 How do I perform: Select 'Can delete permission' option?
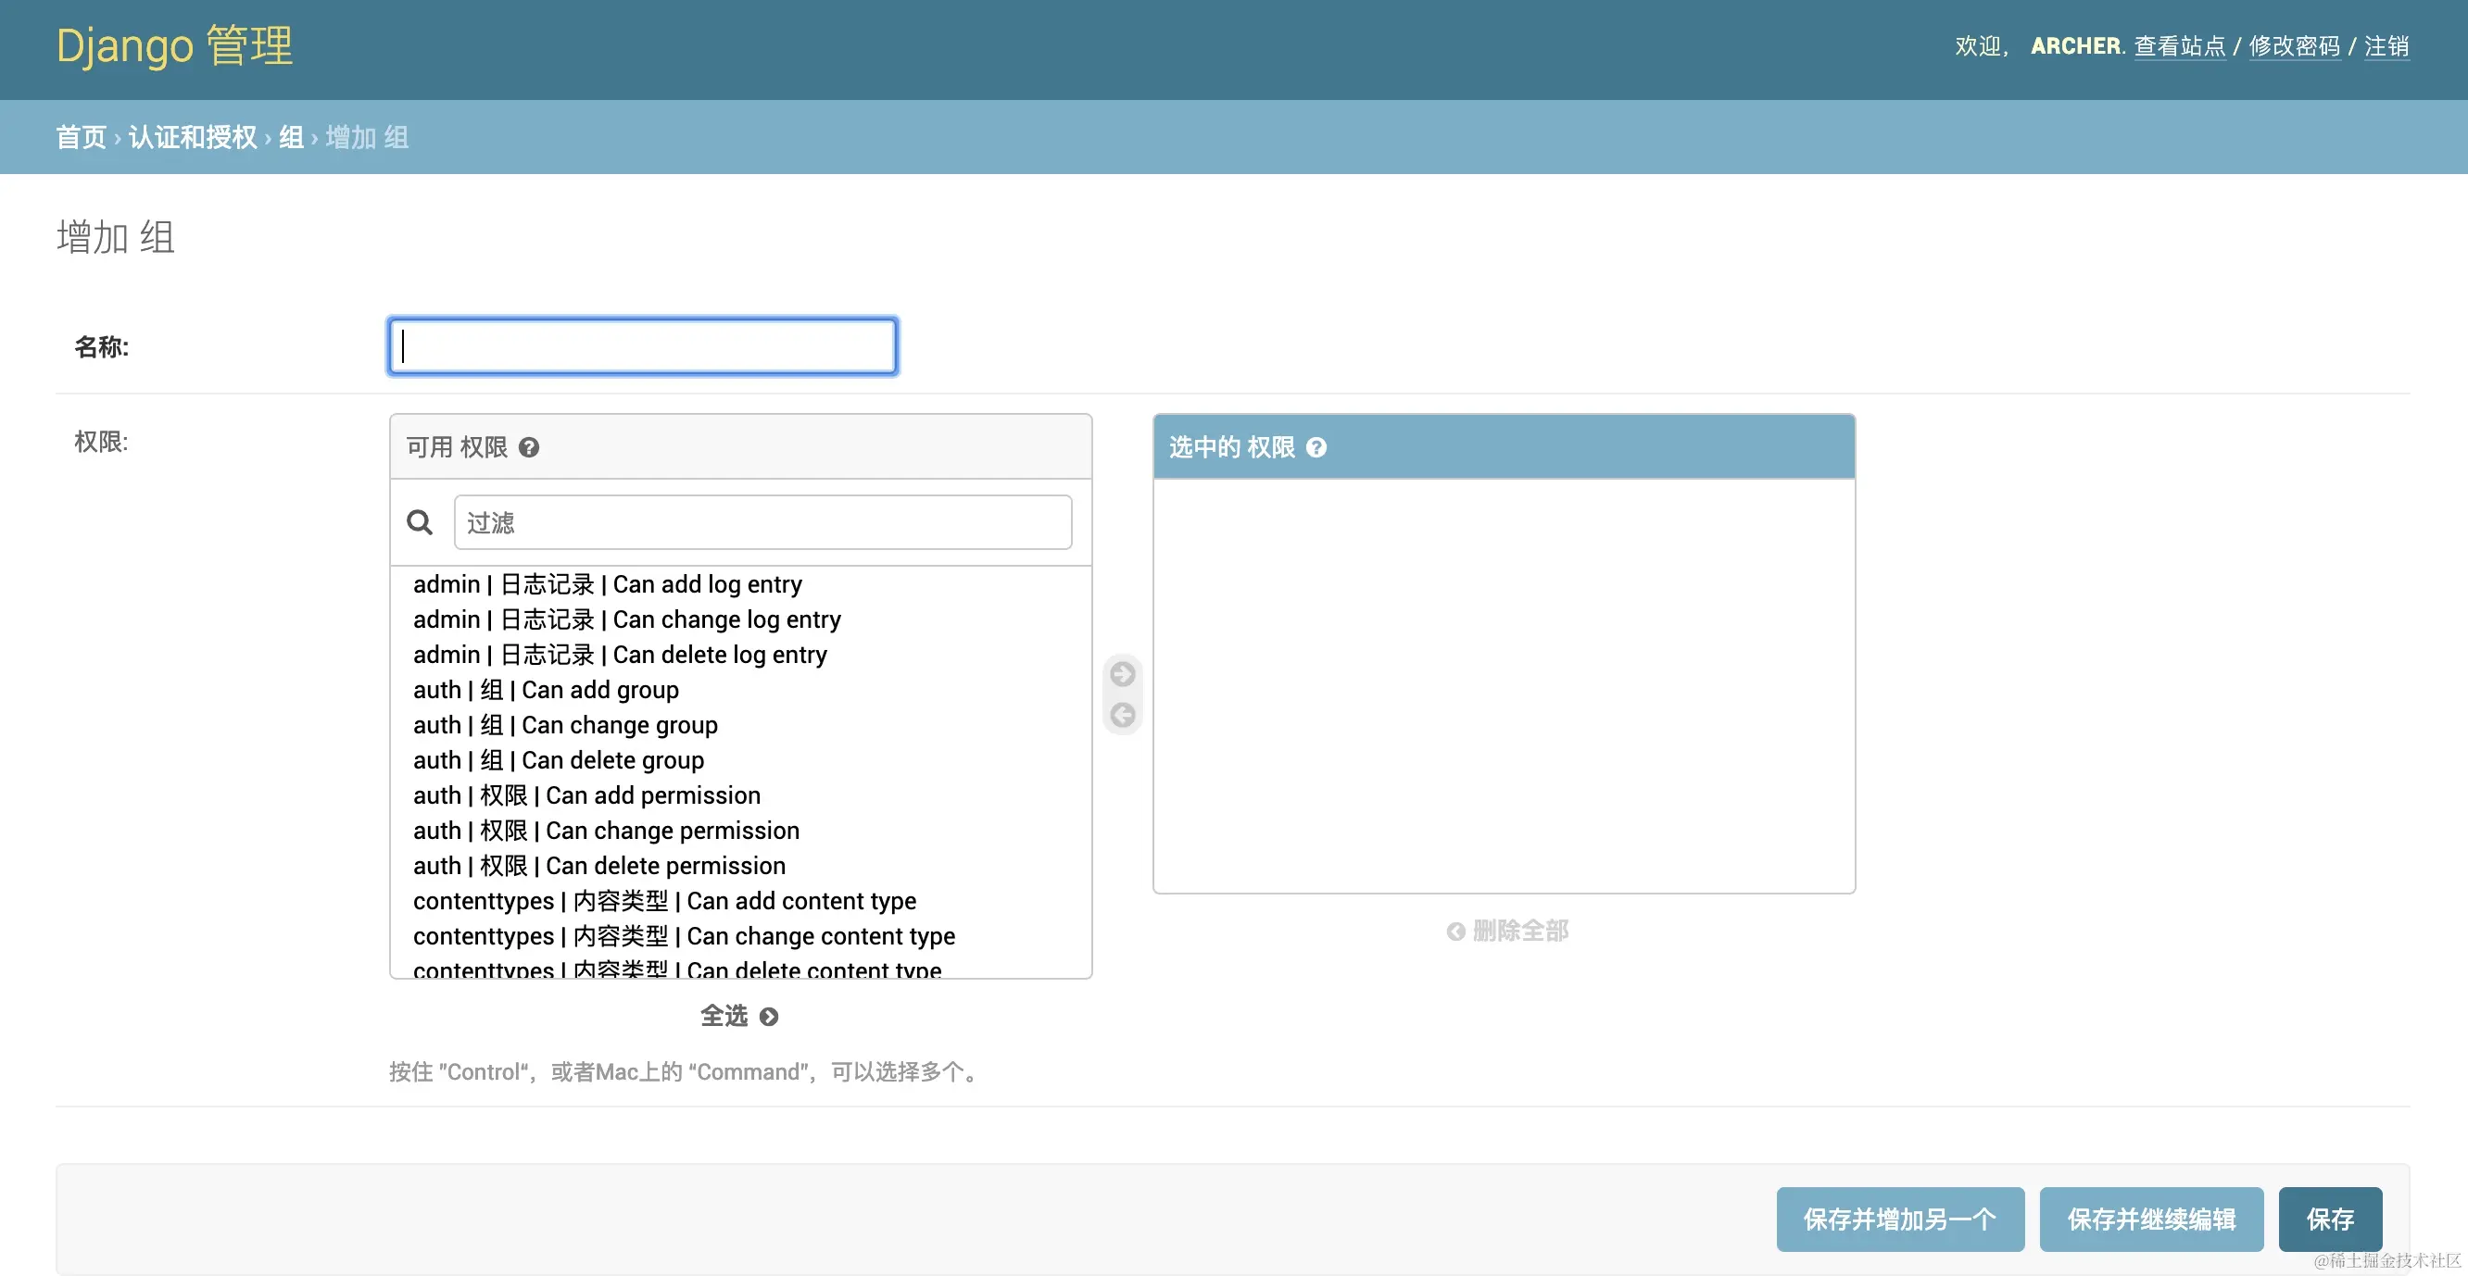tap(598, 866)
